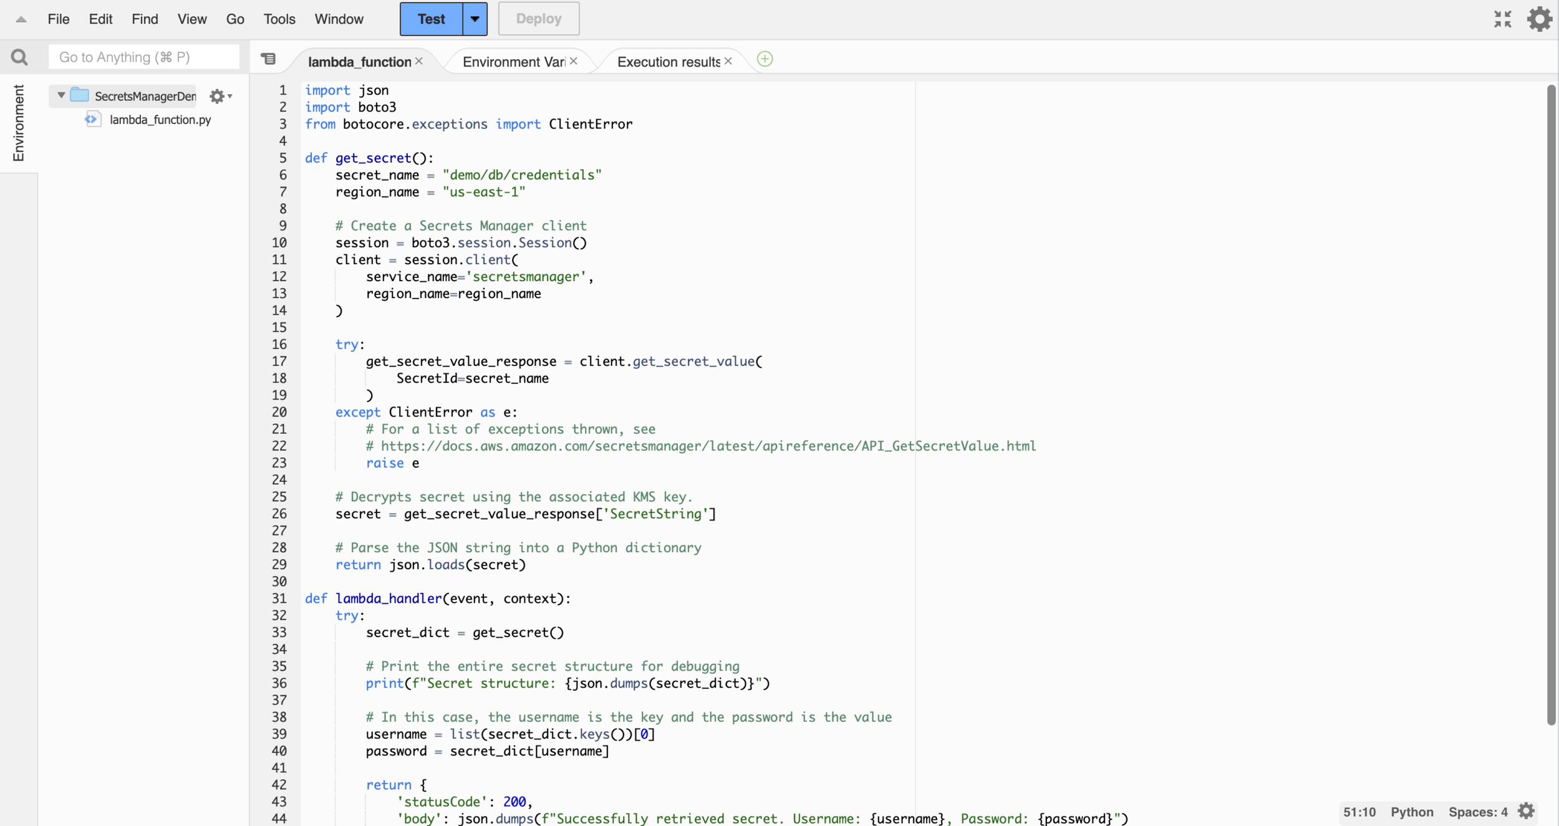1559x826 pixels.
Task: Click the Deploy button
Action: pos(539,19)
